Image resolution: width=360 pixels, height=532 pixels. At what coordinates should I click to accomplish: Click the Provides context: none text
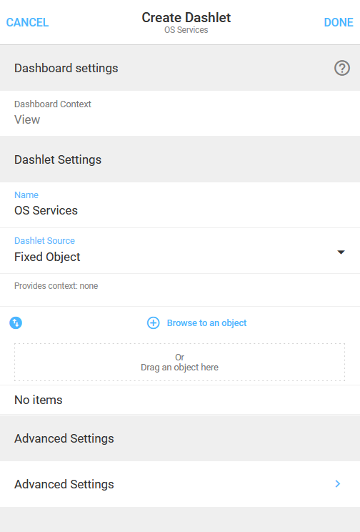(x=56, y=286)
